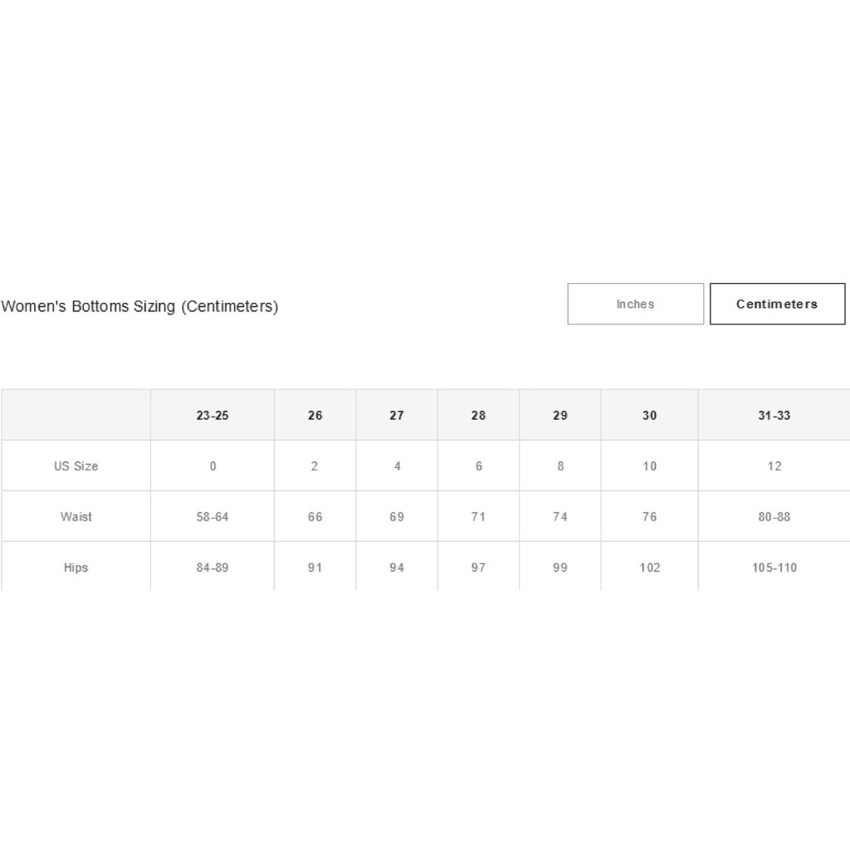
Task: Click the US size 12 cell
Action: pyautogui.click(x=774, y=466)
